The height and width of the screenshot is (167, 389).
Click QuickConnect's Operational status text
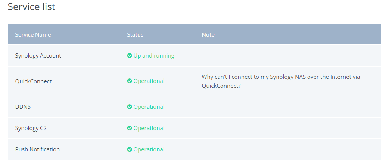point(149,81)
